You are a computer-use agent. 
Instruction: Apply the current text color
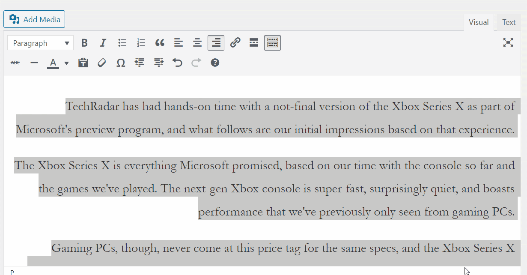pyautogui.click(x=53, y=63)
